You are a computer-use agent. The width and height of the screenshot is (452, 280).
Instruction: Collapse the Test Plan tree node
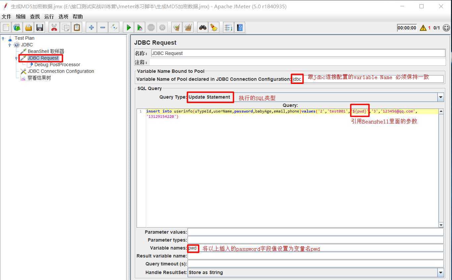pyautogui.click(x=3, y=38)
